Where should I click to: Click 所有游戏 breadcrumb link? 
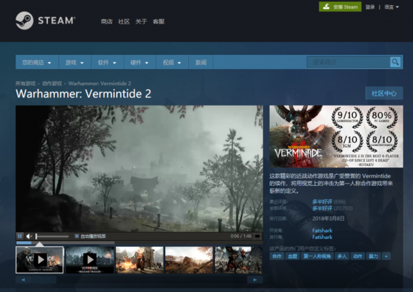pos(26,84)
